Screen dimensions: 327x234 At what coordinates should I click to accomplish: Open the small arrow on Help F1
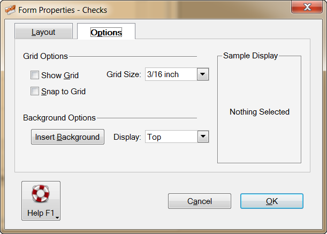(57, 216)
